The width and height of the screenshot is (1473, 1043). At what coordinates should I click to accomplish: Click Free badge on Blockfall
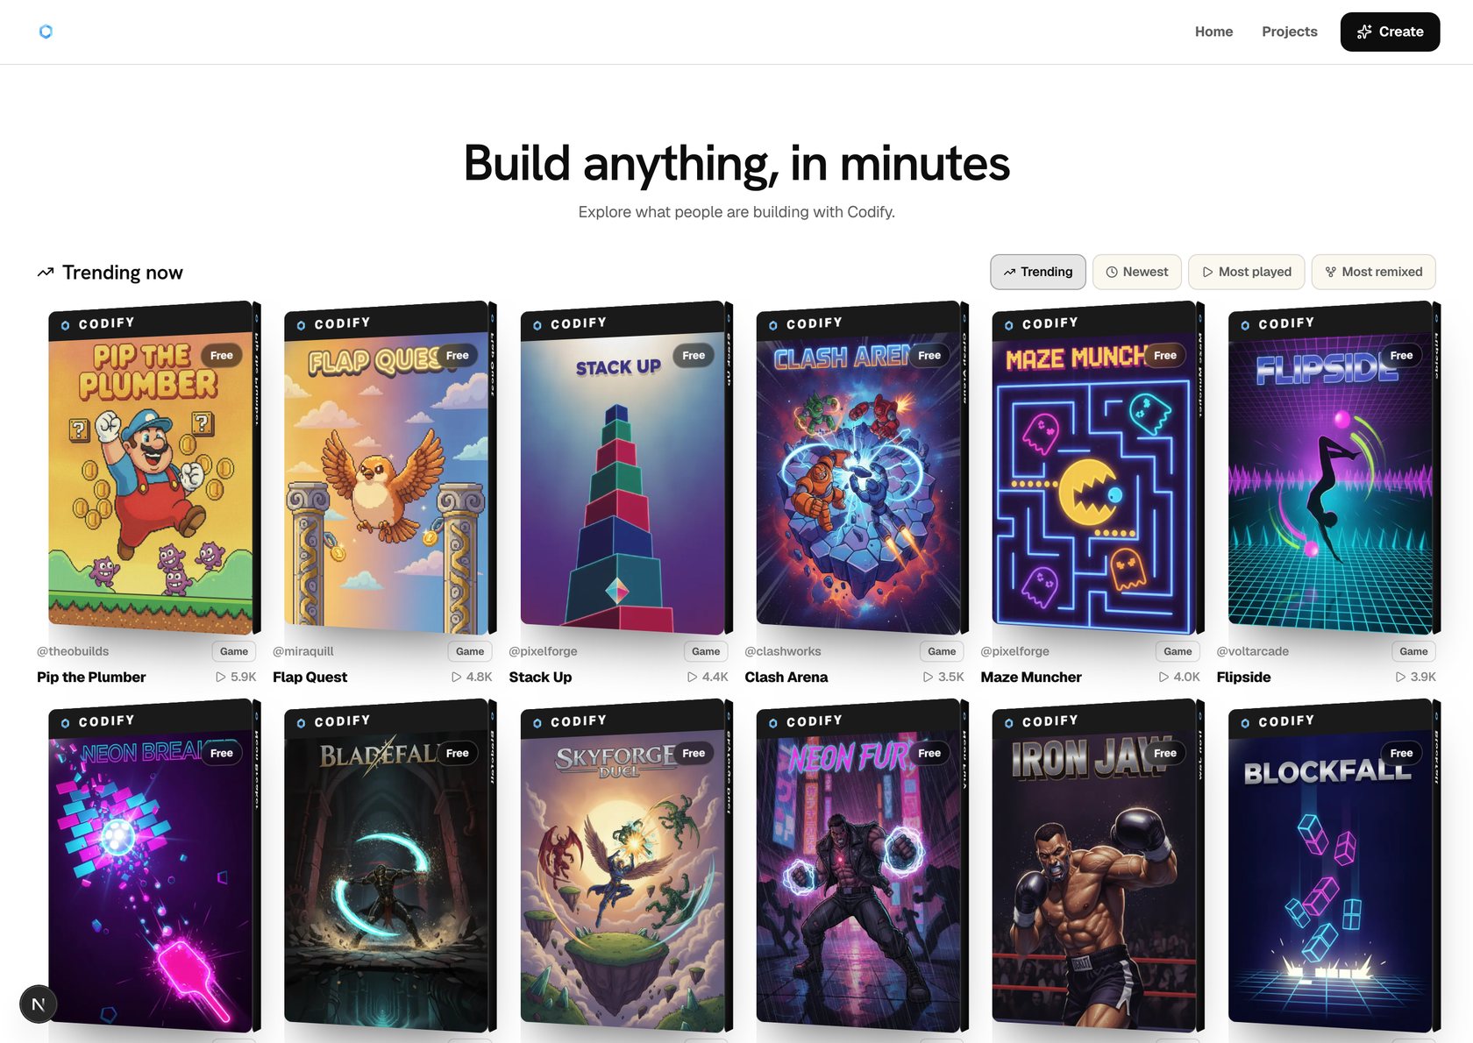(x=1401, y=753)
